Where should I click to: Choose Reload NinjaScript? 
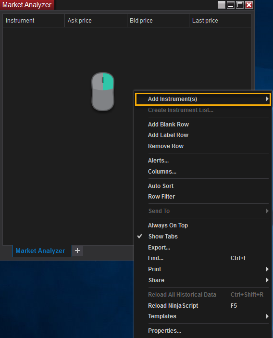pyautogui.click(x=203, y=305)
